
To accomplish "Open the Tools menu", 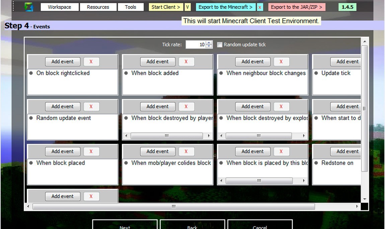I will point(131,7).
